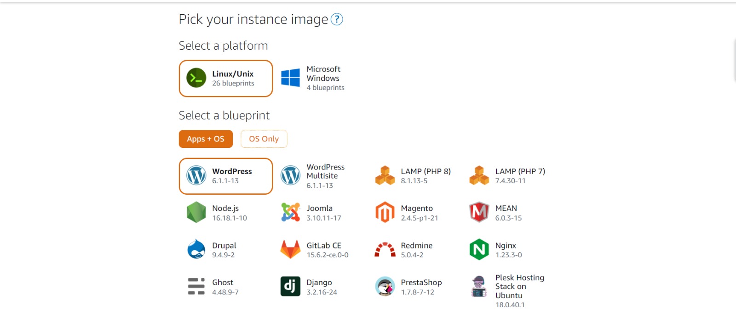Click Node.js version 16.18.1-10
736x316 pixels.
(x=230, y=218)
